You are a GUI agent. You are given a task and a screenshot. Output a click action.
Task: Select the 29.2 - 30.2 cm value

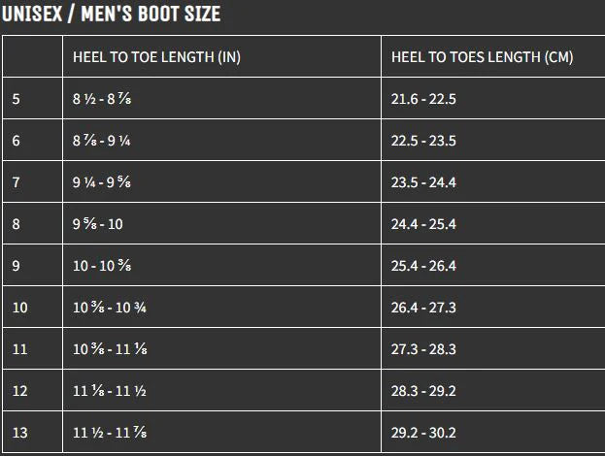coord(423,433)
